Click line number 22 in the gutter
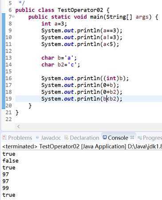This screenshot has height=200, width=162. click(x=8, y=119)
